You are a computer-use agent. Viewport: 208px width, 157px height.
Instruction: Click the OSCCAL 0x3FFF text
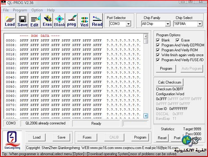[x=170, y=114]
